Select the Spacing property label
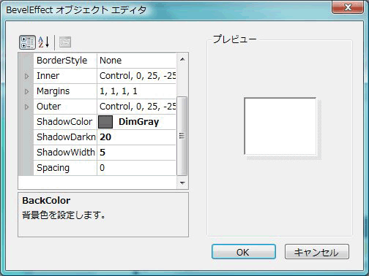Viewport: 369px width, 276px height. pos(53,168)
